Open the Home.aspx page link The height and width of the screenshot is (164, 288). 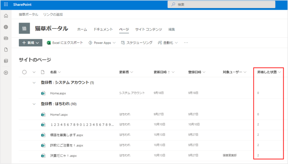click(x=58, y=93)
